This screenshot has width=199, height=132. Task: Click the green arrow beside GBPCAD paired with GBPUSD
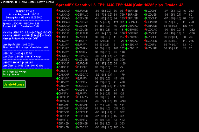pyautogui.click(x=126, y=26)
